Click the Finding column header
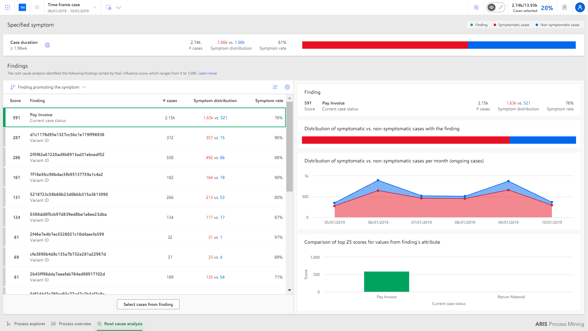Screen dimensions: 588x331 pyautogui.click(x=37, y=101)
